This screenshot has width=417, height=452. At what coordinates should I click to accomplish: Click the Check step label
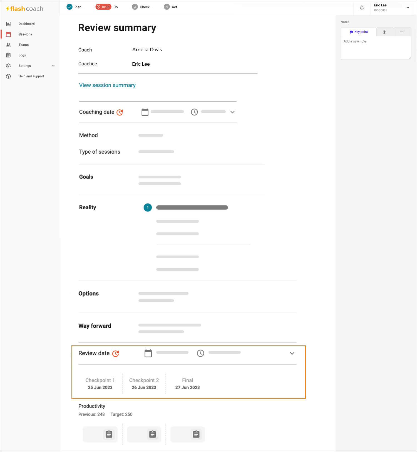click(145, 7)
